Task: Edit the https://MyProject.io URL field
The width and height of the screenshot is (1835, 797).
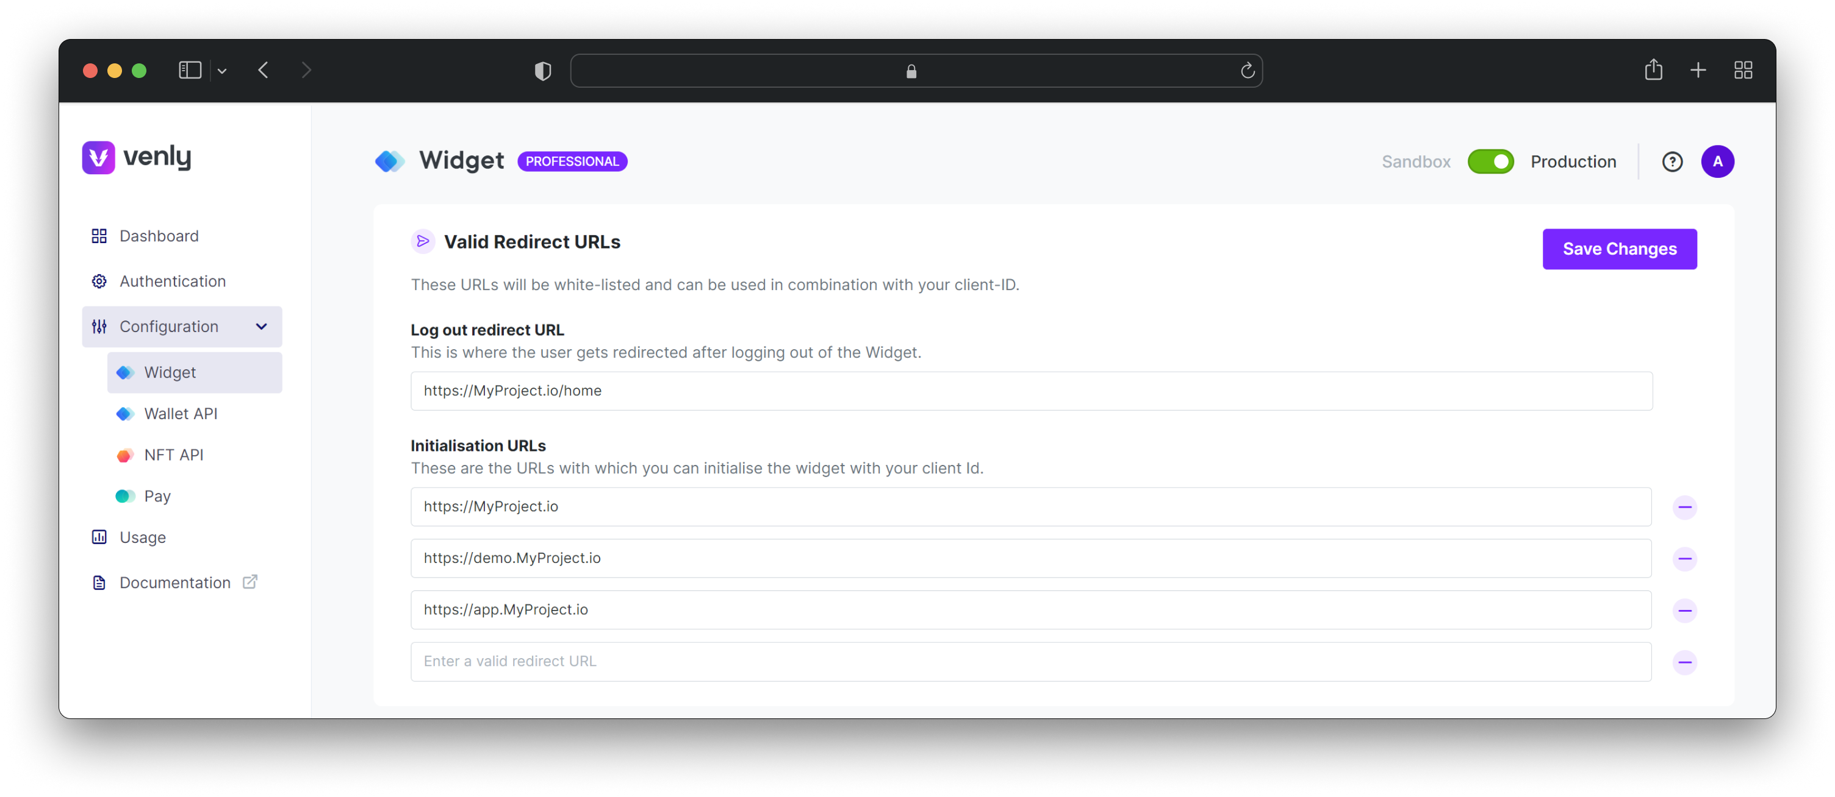Action: pos(1031,507)
